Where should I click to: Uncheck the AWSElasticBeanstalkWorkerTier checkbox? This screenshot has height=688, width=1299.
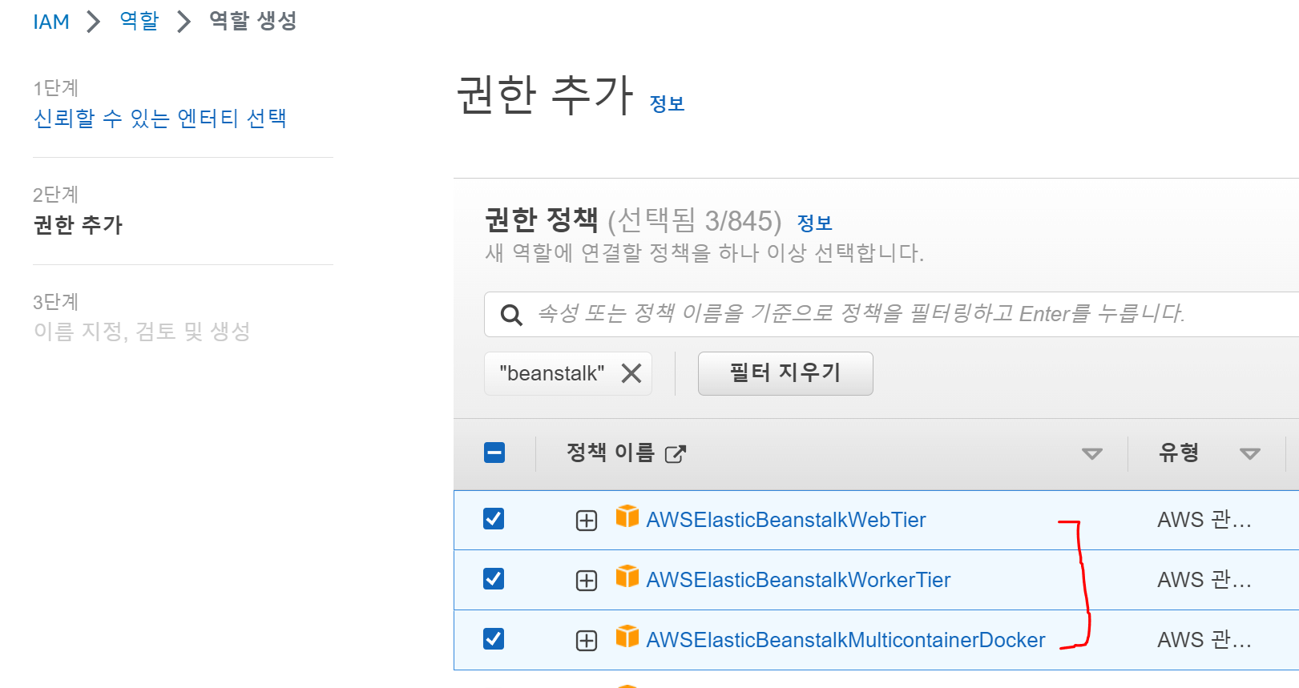tap(494, 578)
